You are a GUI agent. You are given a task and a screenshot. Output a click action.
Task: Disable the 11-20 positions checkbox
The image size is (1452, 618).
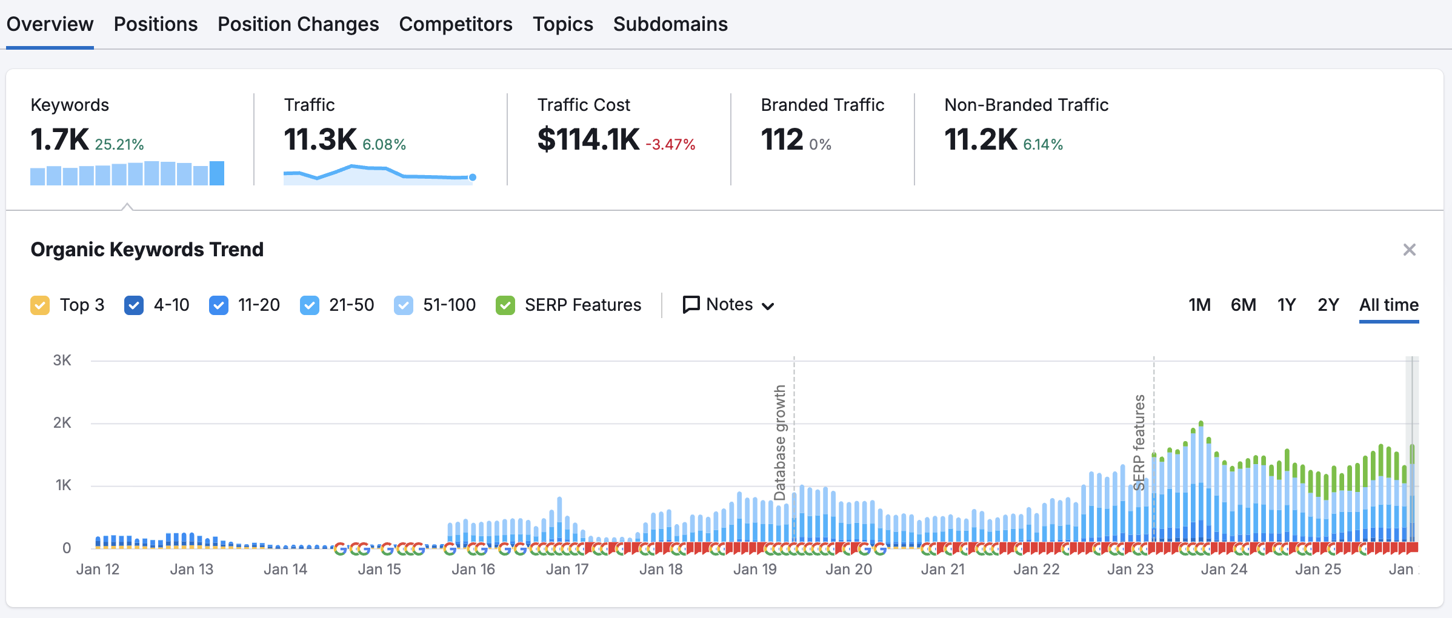(219, 305)
